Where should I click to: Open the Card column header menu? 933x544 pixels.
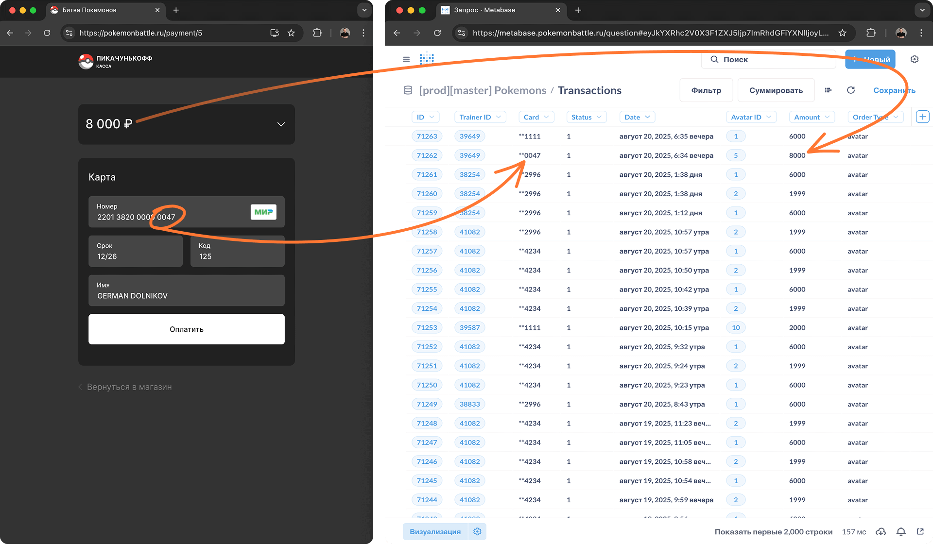click(x=536, y=117)
